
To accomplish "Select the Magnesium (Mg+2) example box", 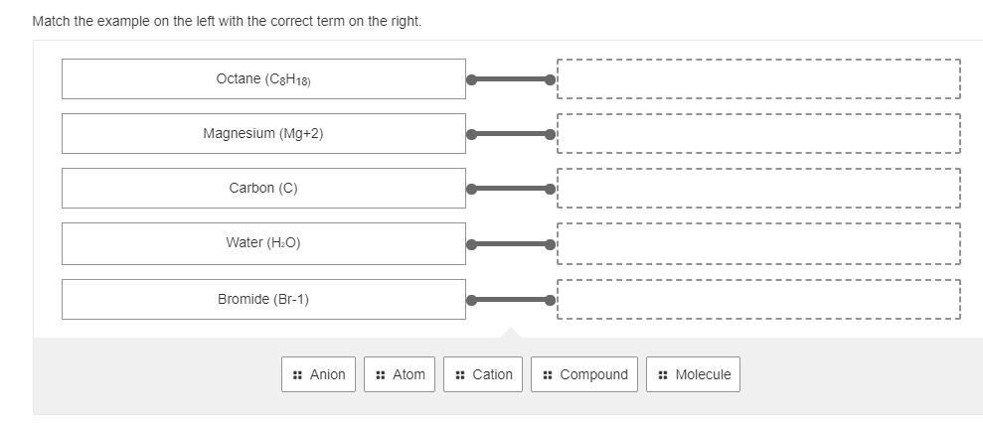I will 263,133.
